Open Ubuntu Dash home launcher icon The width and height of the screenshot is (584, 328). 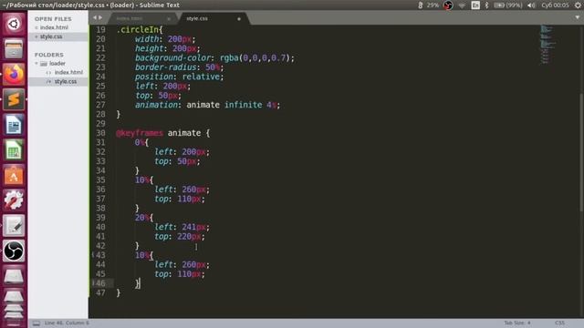point(14,24)
